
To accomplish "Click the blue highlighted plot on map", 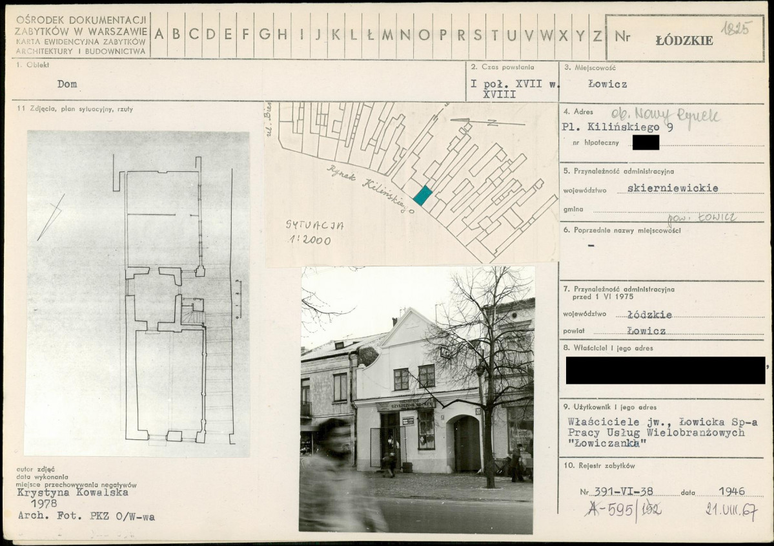I will tap(423, 196).
